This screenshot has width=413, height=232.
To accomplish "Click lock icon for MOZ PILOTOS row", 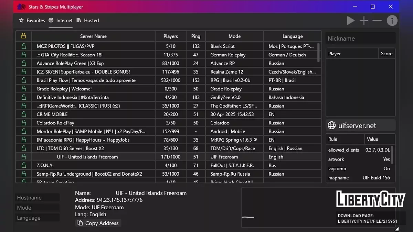I will click(x=24, y=46).
